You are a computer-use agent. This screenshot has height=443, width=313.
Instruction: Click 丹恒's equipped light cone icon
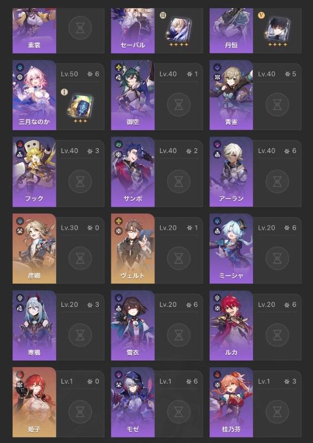pyautogui.click(x=278, y=29)
